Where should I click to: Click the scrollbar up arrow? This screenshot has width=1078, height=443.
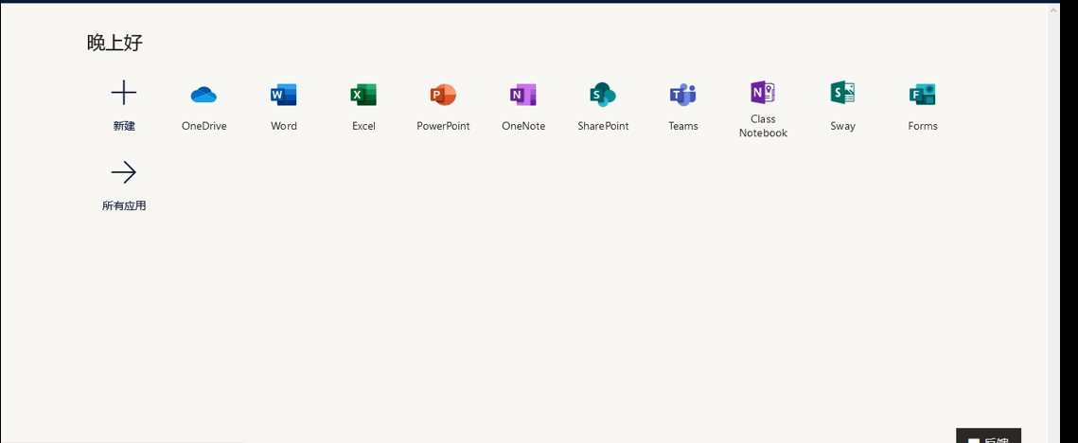(x=1053, y=9)
